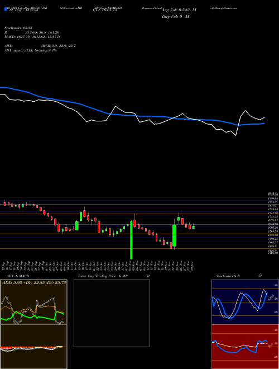
Task: Click the empty intraday trading price box
Action: (x=112, y=313)
